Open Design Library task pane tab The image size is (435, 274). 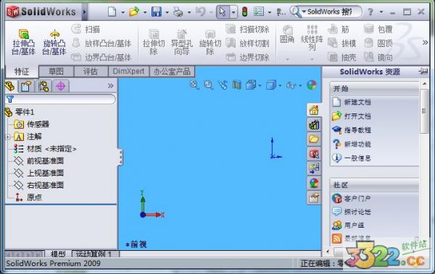pyautogui.click(x=314, y=124)
